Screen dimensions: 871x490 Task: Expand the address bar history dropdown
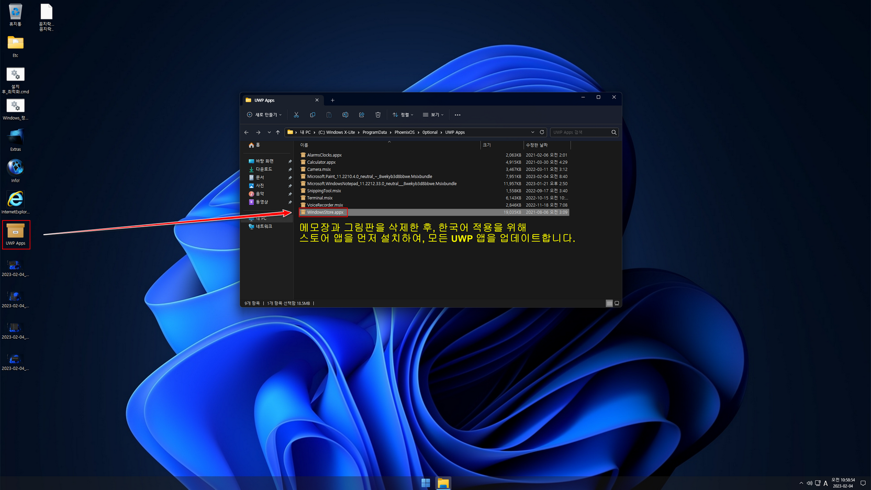pos(533,132)
